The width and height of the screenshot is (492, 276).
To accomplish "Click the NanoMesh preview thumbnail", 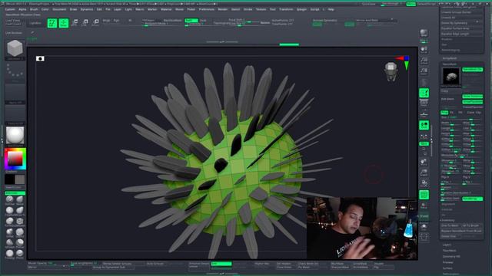I will [451, 76].
